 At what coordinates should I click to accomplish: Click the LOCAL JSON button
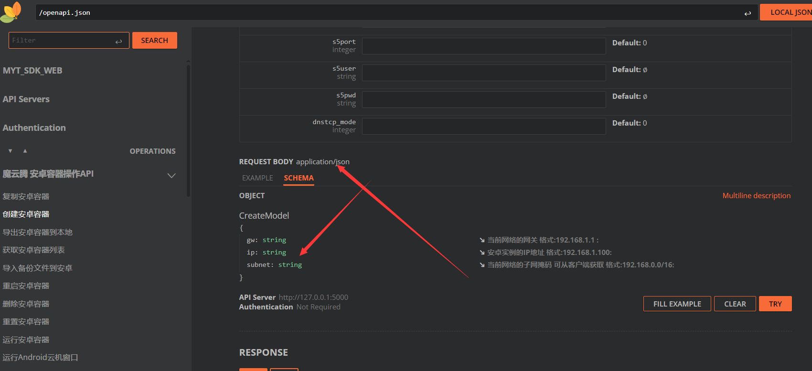coord(788,12)
